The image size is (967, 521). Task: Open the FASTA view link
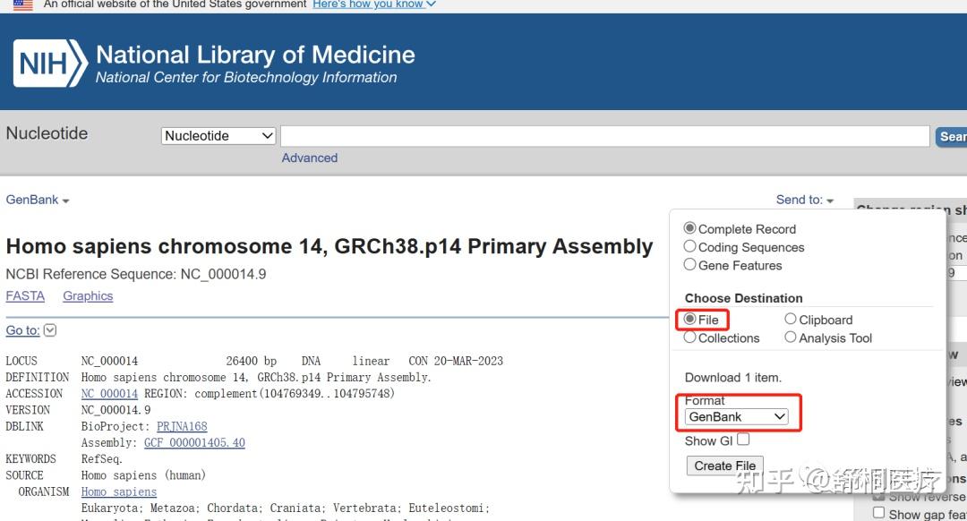click(x=24, y=295)
